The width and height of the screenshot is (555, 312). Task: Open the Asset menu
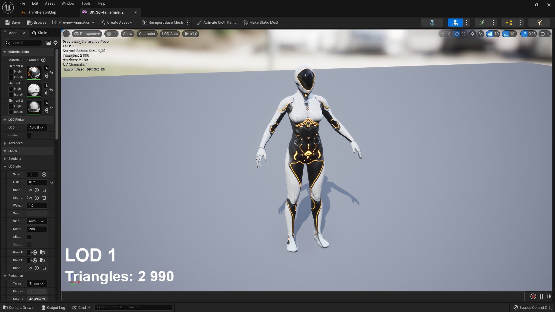pos(50,3)
